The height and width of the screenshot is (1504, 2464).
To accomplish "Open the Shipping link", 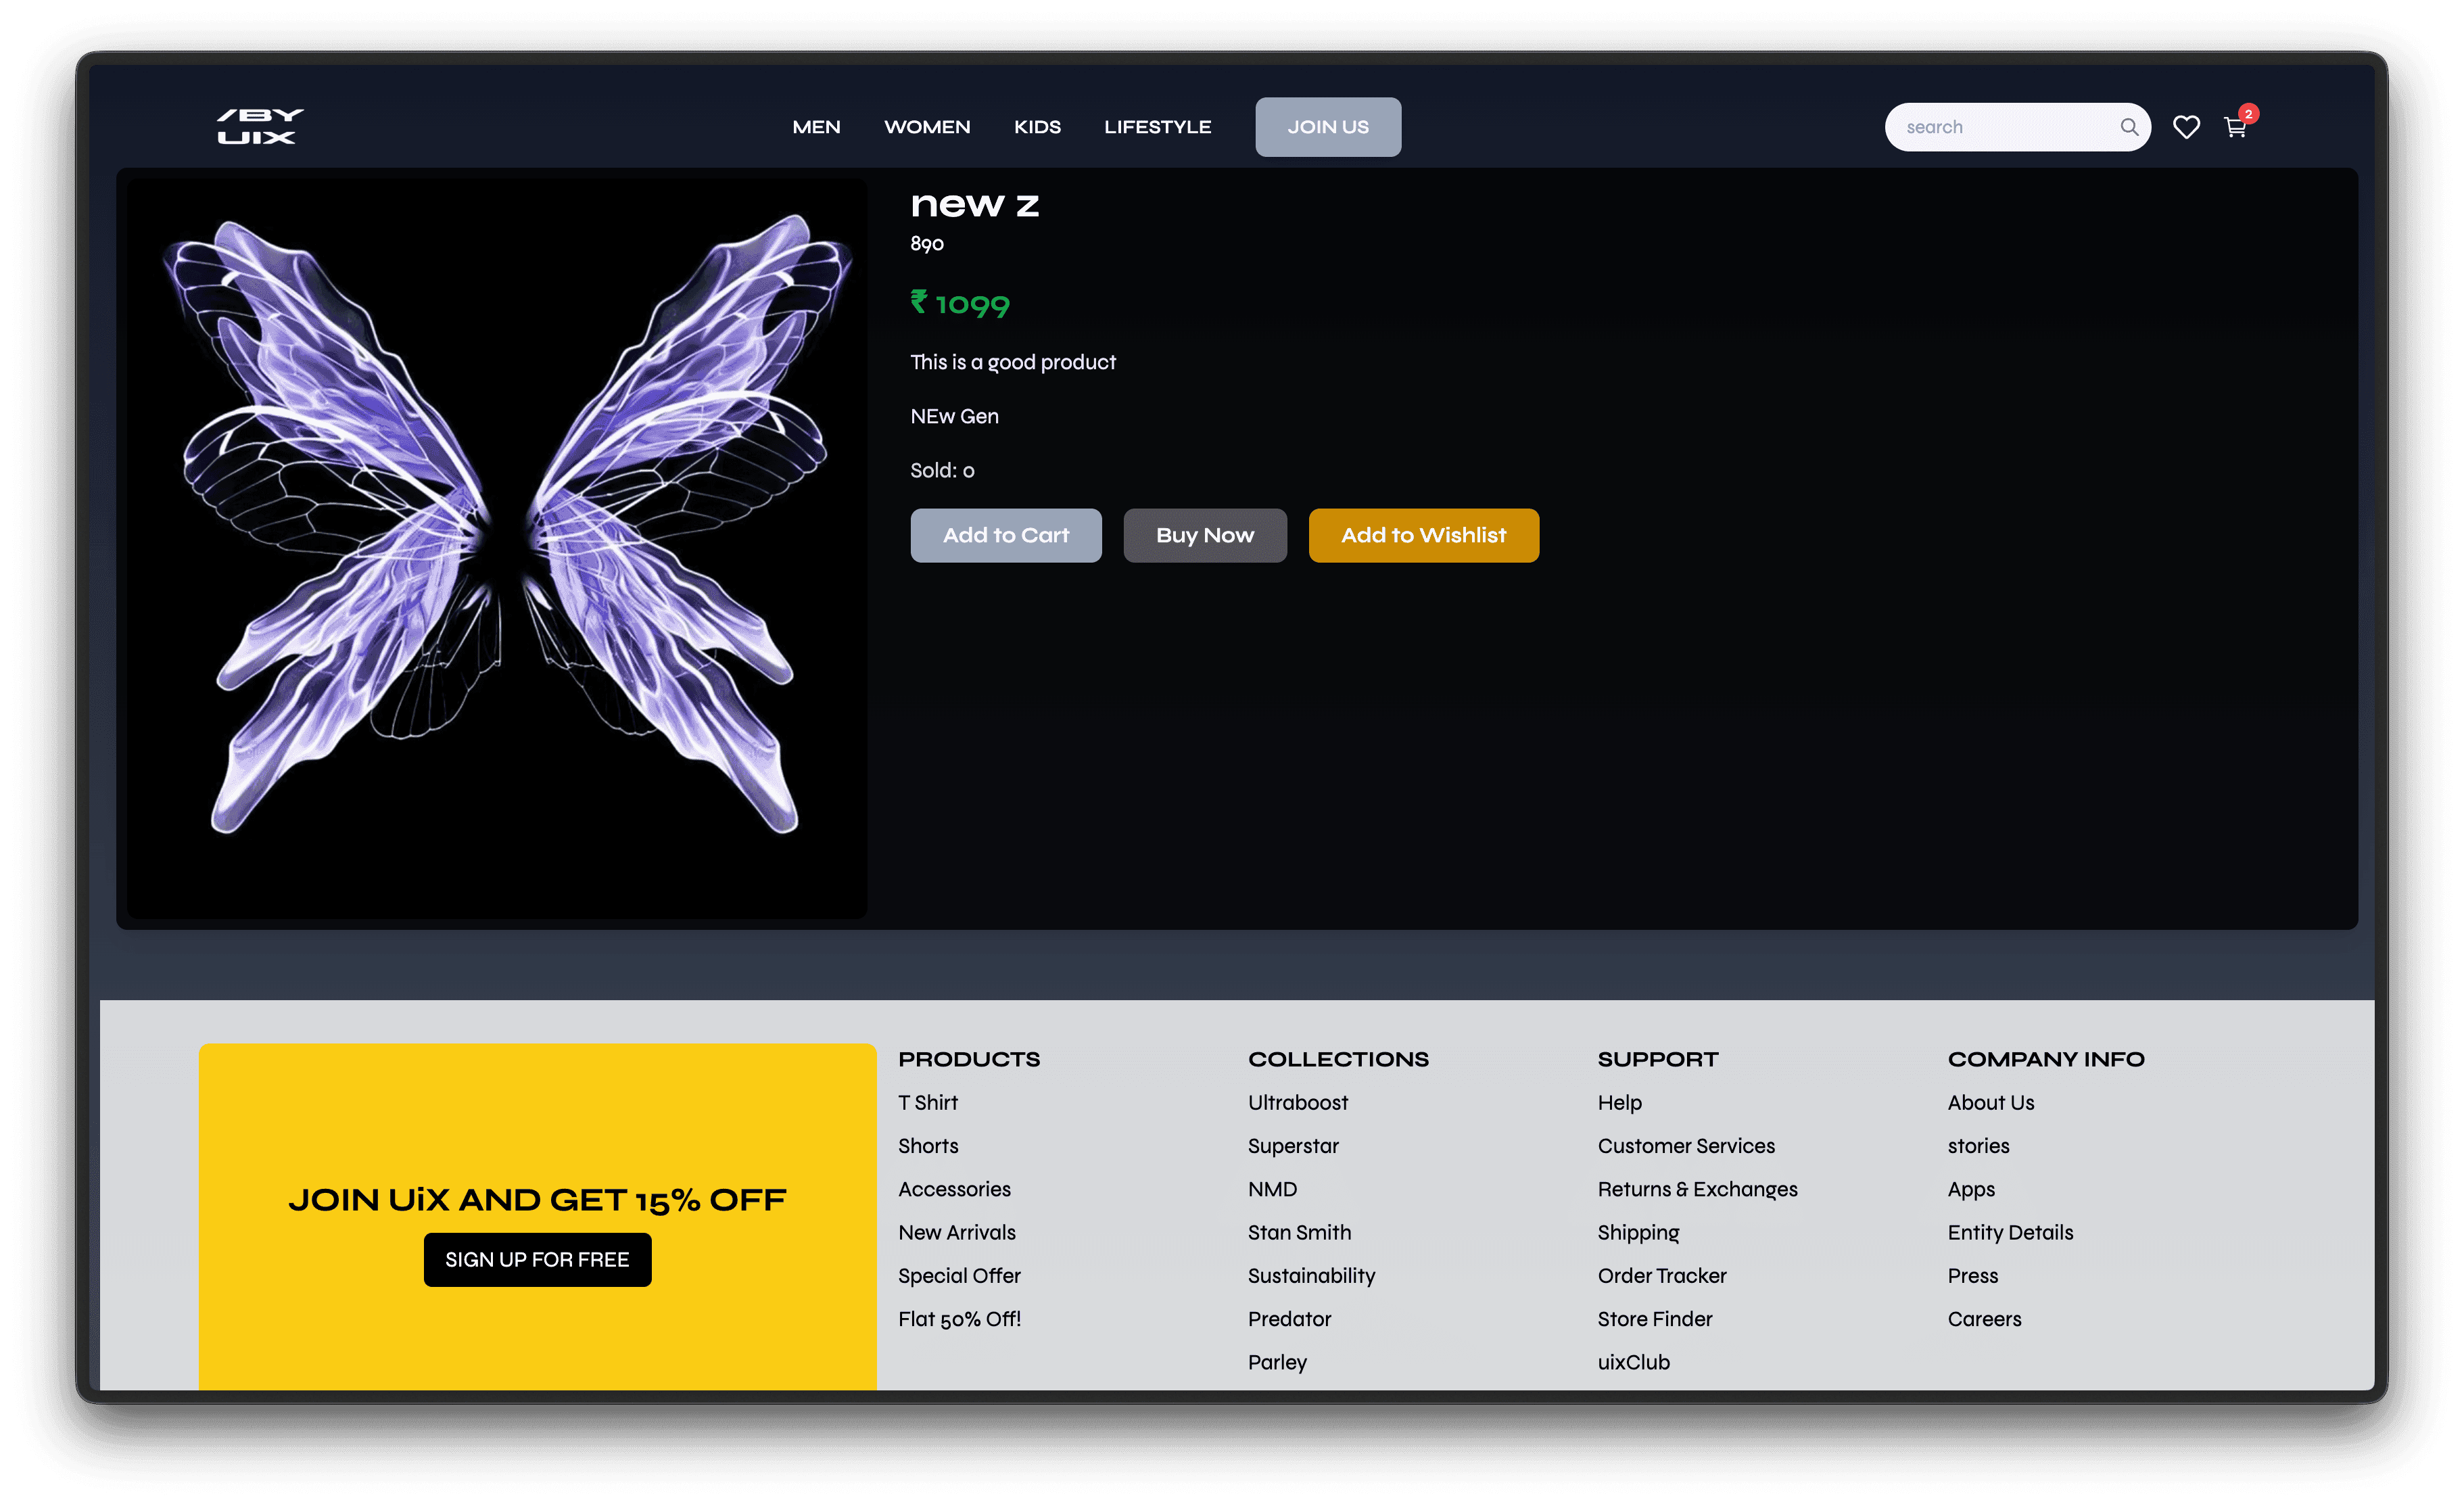I will pos(1638,1233).
